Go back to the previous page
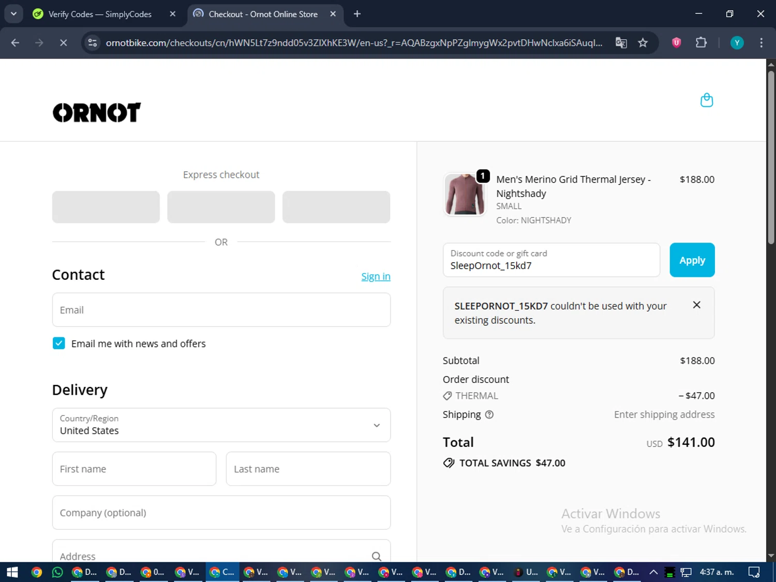Screen dimensions: 776x582 pyautogui.click(x=15, y=42)
